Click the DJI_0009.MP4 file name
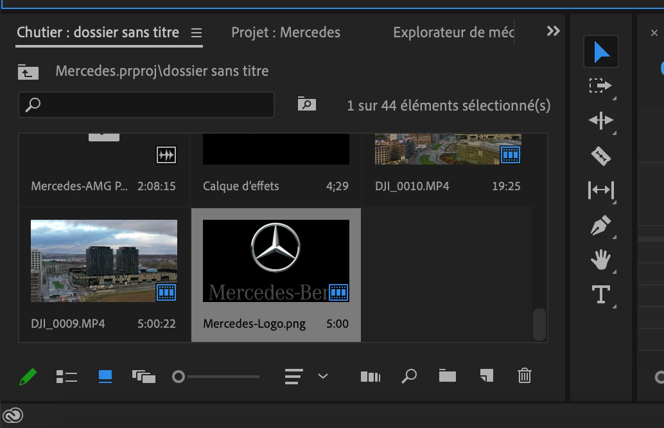Viewport: 664px width, 428px height. click(x=68, y=324)
